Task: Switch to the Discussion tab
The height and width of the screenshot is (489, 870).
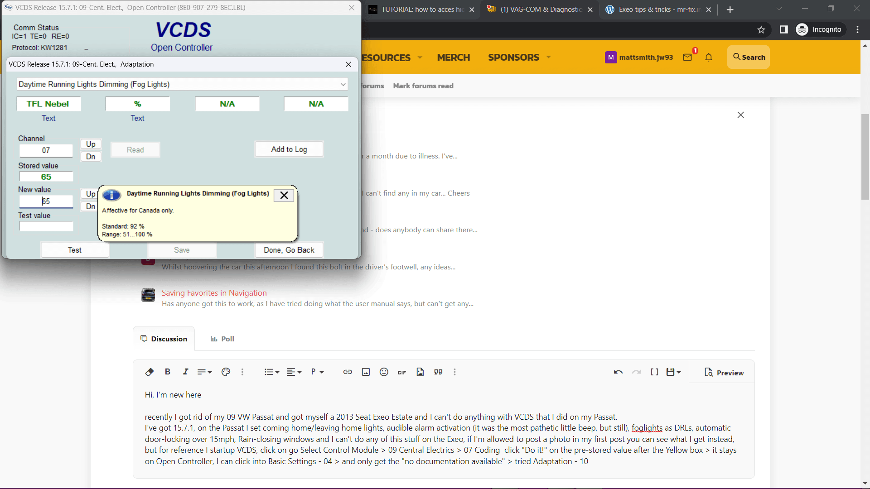Action: [x=164, y=339]
